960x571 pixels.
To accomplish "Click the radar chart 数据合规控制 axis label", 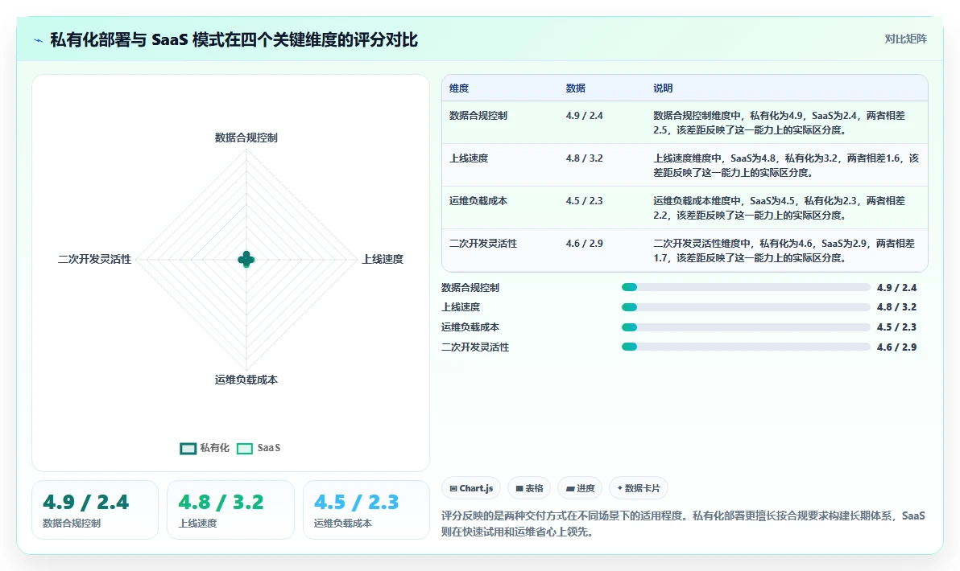I will coord(246,138).
